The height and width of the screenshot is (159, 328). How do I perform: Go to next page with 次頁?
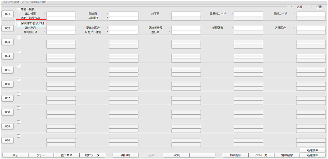(x=176, y=155)
